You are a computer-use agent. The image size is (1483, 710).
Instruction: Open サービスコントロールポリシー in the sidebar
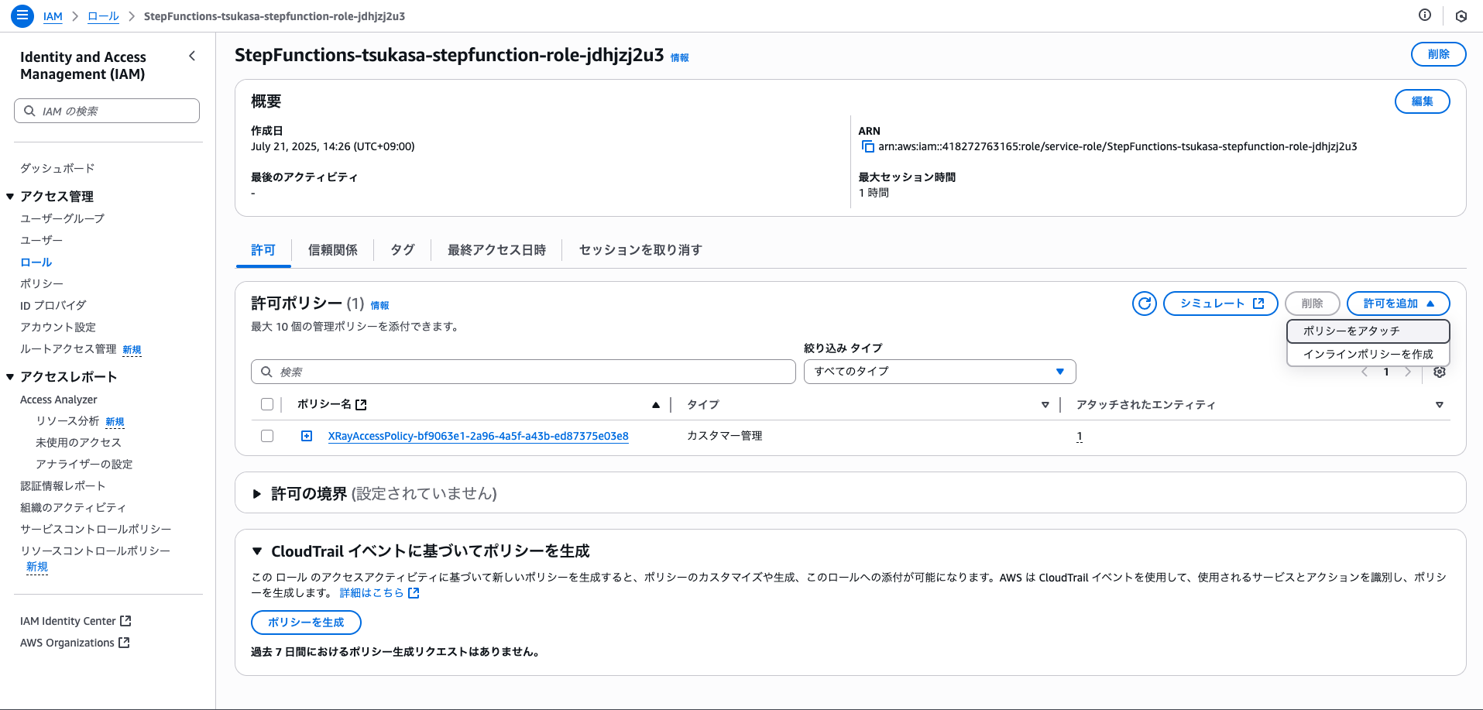pyautogui.click(x=96, y=529)
